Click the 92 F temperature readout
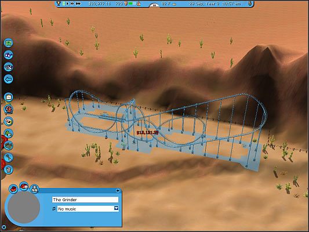Image resolution: width=309 pixels, height=232 pixels. (x=166, y=3)
